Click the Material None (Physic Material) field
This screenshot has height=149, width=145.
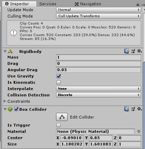point(95,131)
